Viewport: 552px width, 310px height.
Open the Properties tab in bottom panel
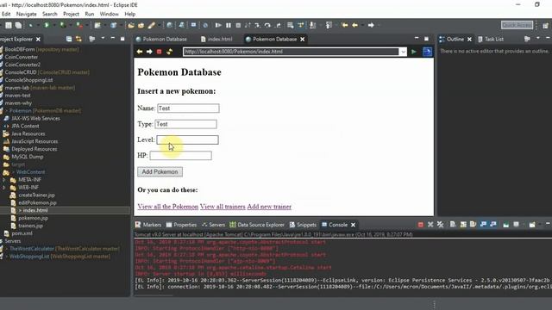[x=181, y=225]
